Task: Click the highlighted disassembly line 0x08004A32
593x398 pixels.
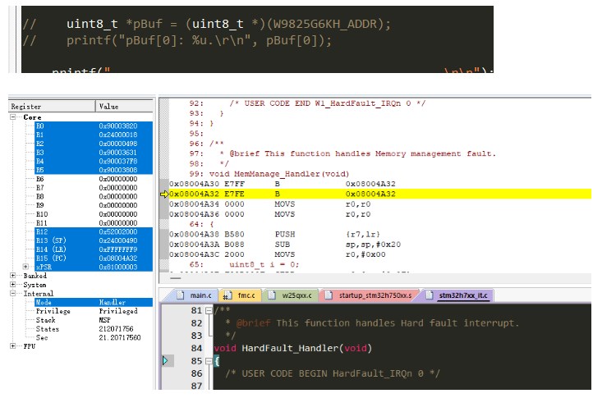Action: point(380,194)
